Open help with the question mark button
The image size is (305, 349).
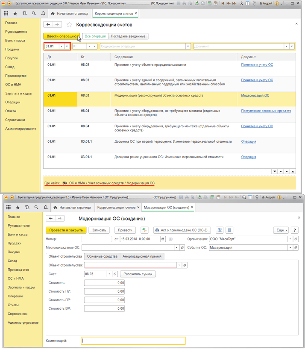pos(295,230)
